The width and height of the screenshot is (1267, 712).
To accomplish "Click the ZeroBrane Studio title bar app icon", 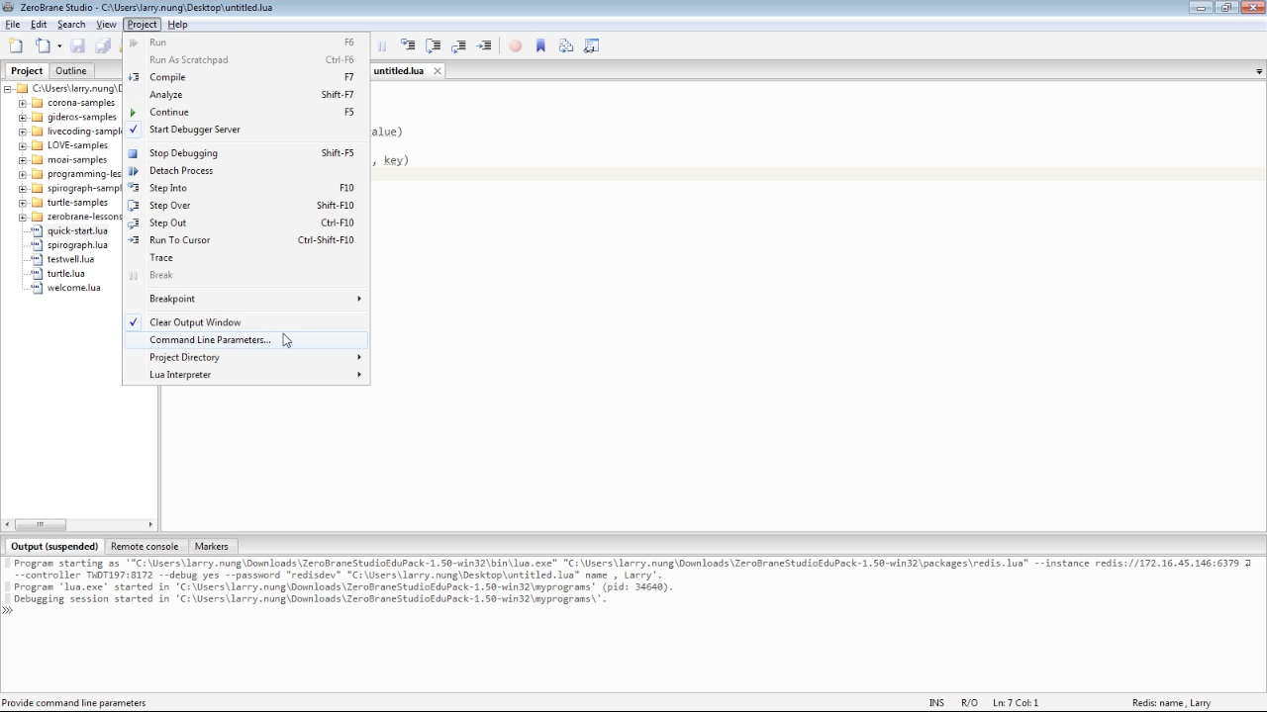I will tap(9, 8).
